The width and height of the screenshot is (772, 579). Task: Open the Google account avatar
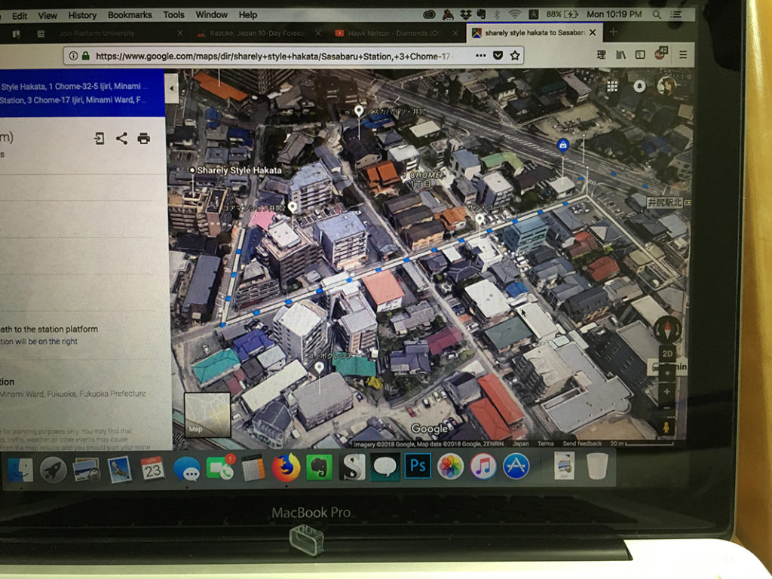(666, 86)
